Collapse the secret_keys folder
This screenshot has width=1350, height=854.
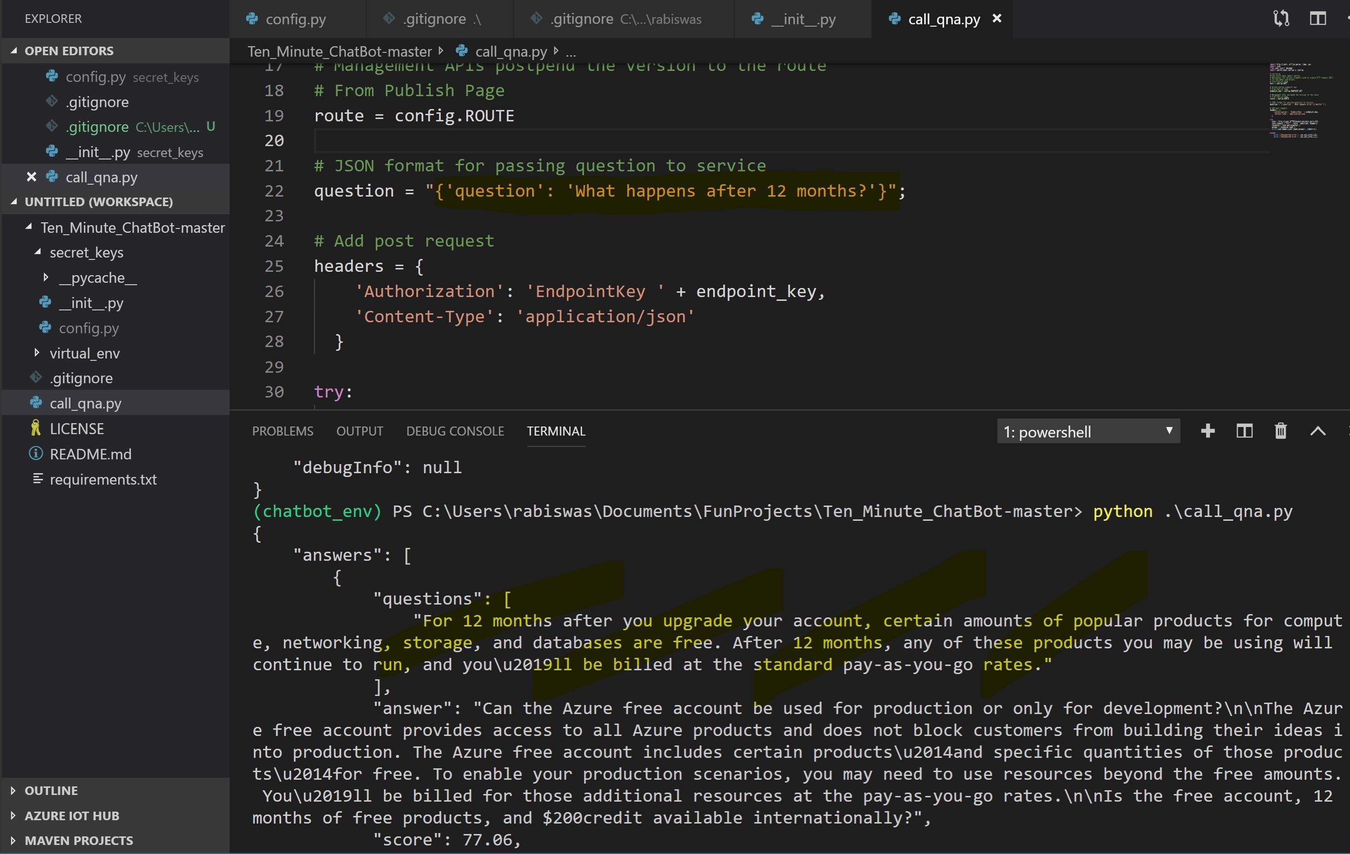pyautogui.click(x=38, y=252)
